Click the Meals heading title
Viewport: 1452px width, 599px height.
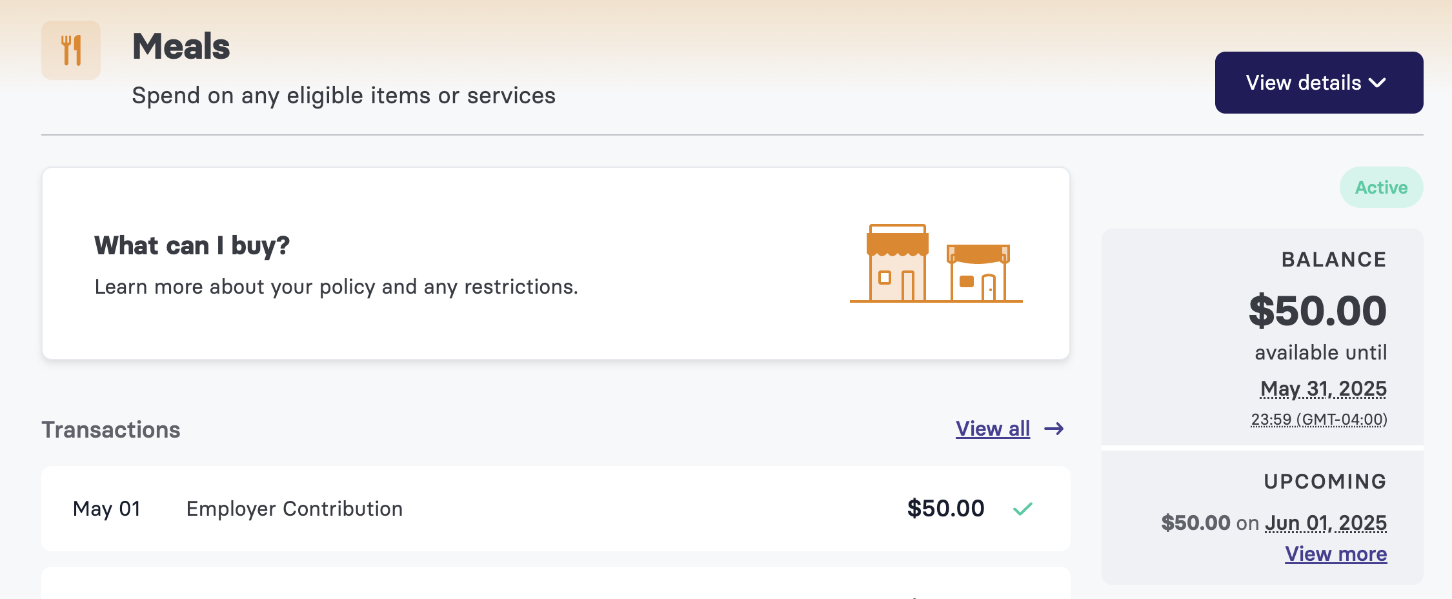point(181,46)
